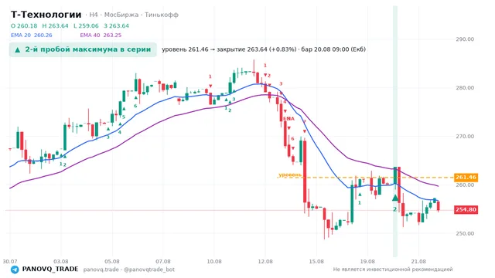
Task: Click the green series marker number 6
Action: [135, 106]
